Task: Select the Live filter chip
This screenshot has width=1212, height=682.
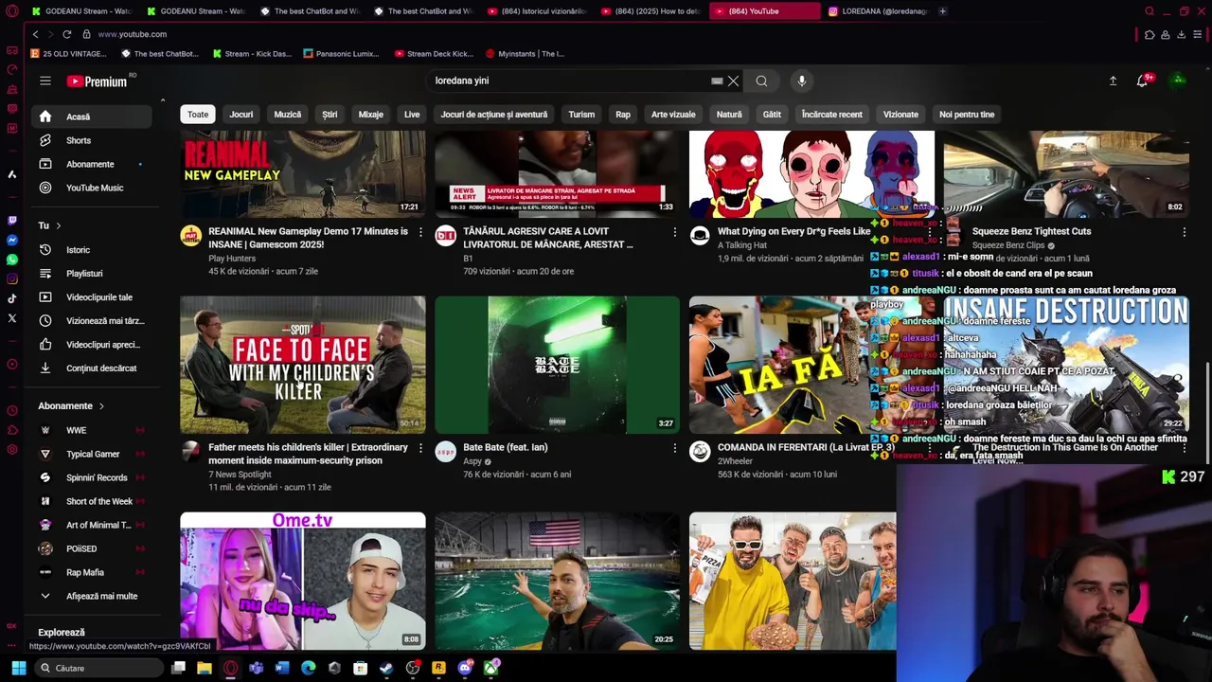Action: pos(412,115)
